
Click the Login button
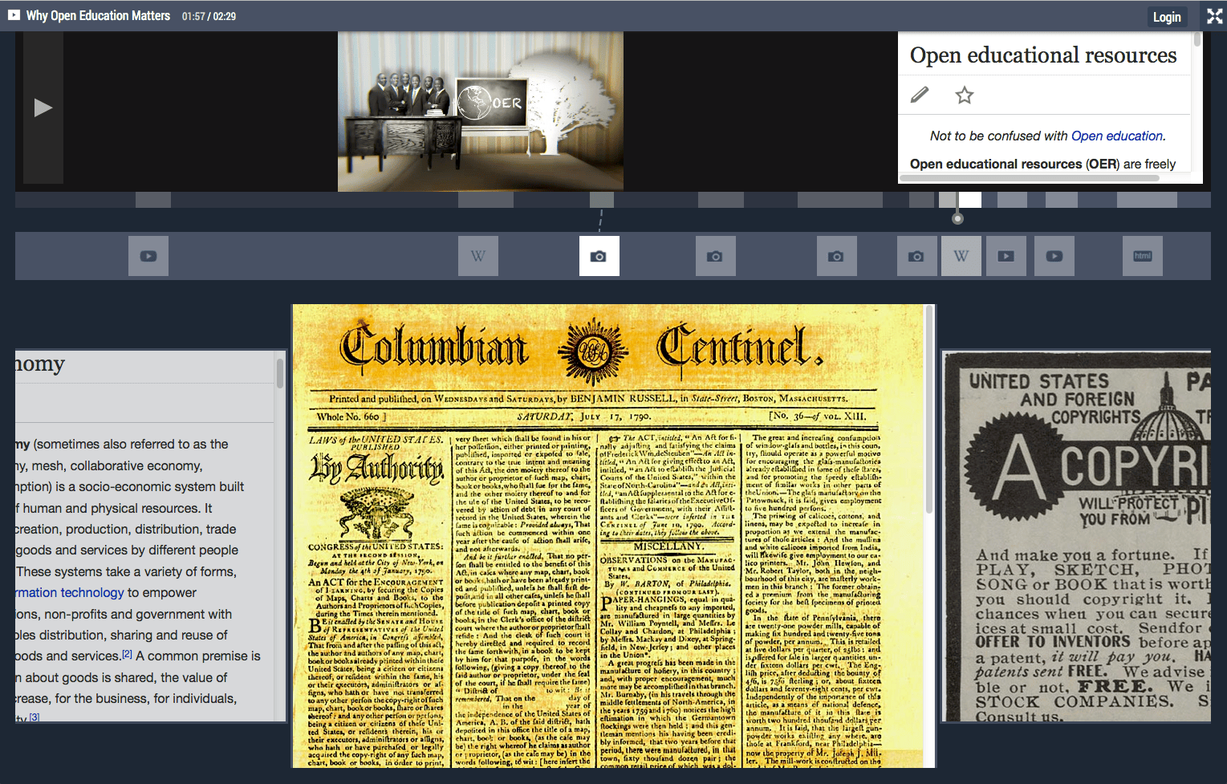[x=1166, y=17]
